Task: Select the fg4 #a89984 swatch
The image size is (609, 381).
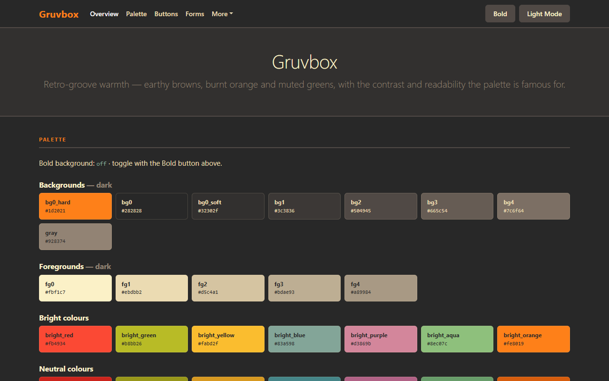Action: pyautogui.click(x=381, y=288)
